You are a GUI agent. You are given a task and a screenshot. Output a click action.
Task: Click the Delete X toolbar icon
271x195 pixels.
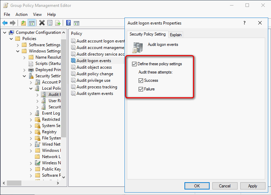pos(42,23)
